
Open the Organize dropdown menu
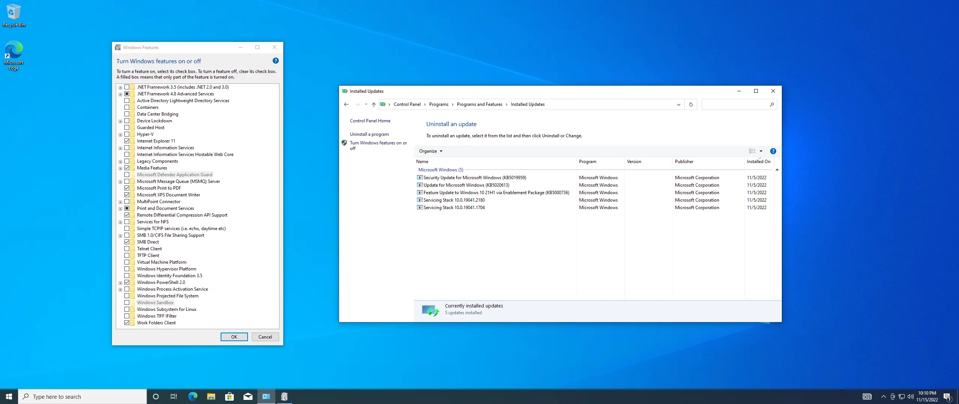[430, 151]
